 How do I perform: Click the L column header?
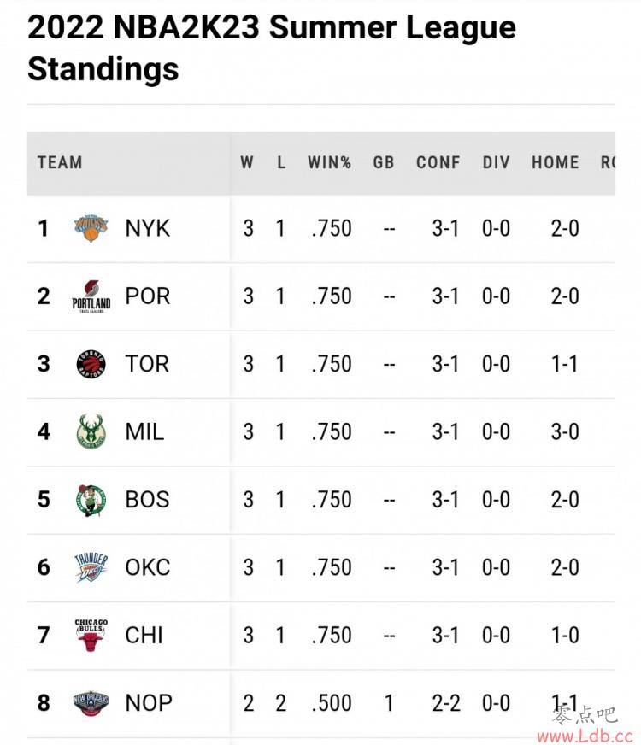(x=281, y=162)
